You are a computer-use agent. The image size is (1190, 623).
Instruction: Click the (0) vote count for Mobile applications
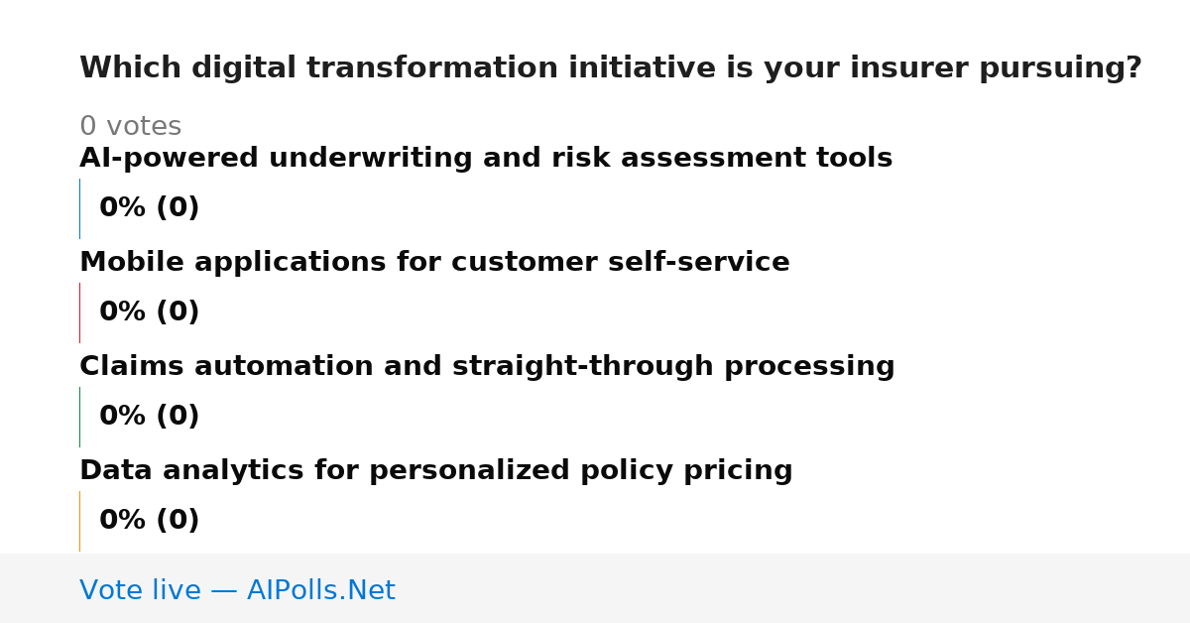(178, 312)
